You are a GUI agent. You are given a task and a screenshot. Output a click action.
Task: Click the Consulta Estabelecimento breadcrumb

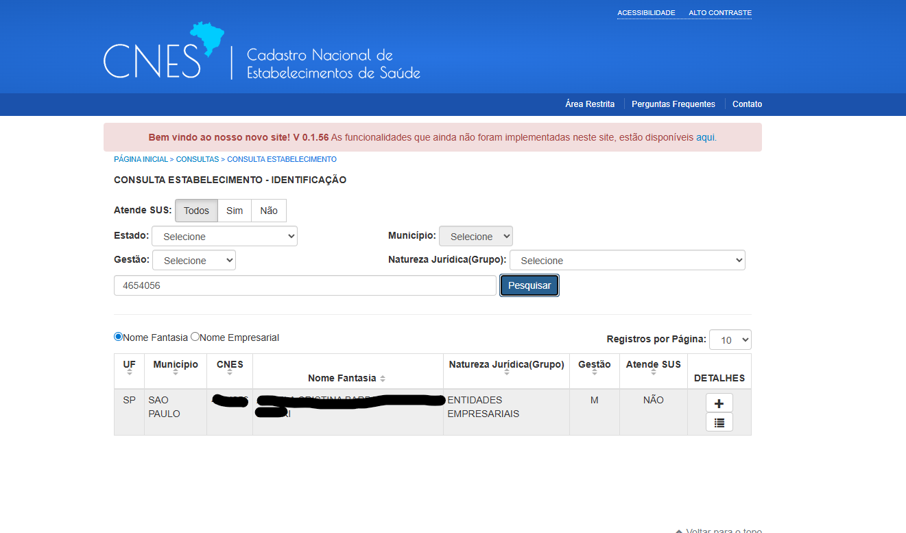pos(282,159)
